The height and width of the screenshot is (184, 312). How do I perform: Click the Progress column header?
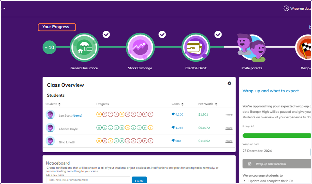click(102, 104)
